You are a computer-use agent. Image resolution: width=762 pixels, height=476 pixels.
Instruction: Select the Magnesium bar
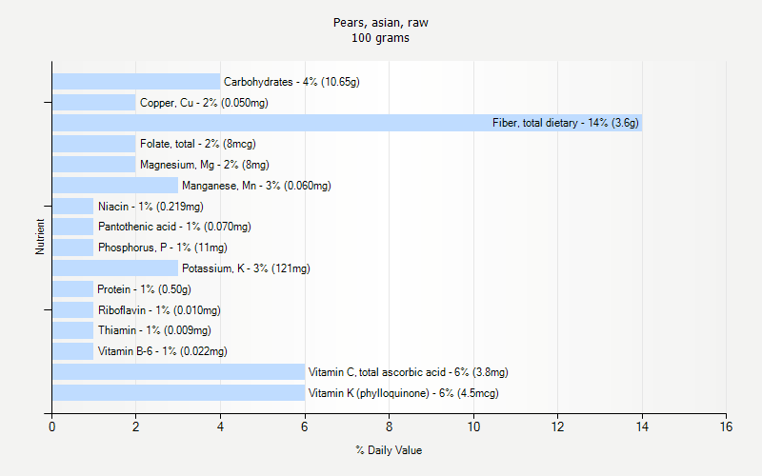93,164
